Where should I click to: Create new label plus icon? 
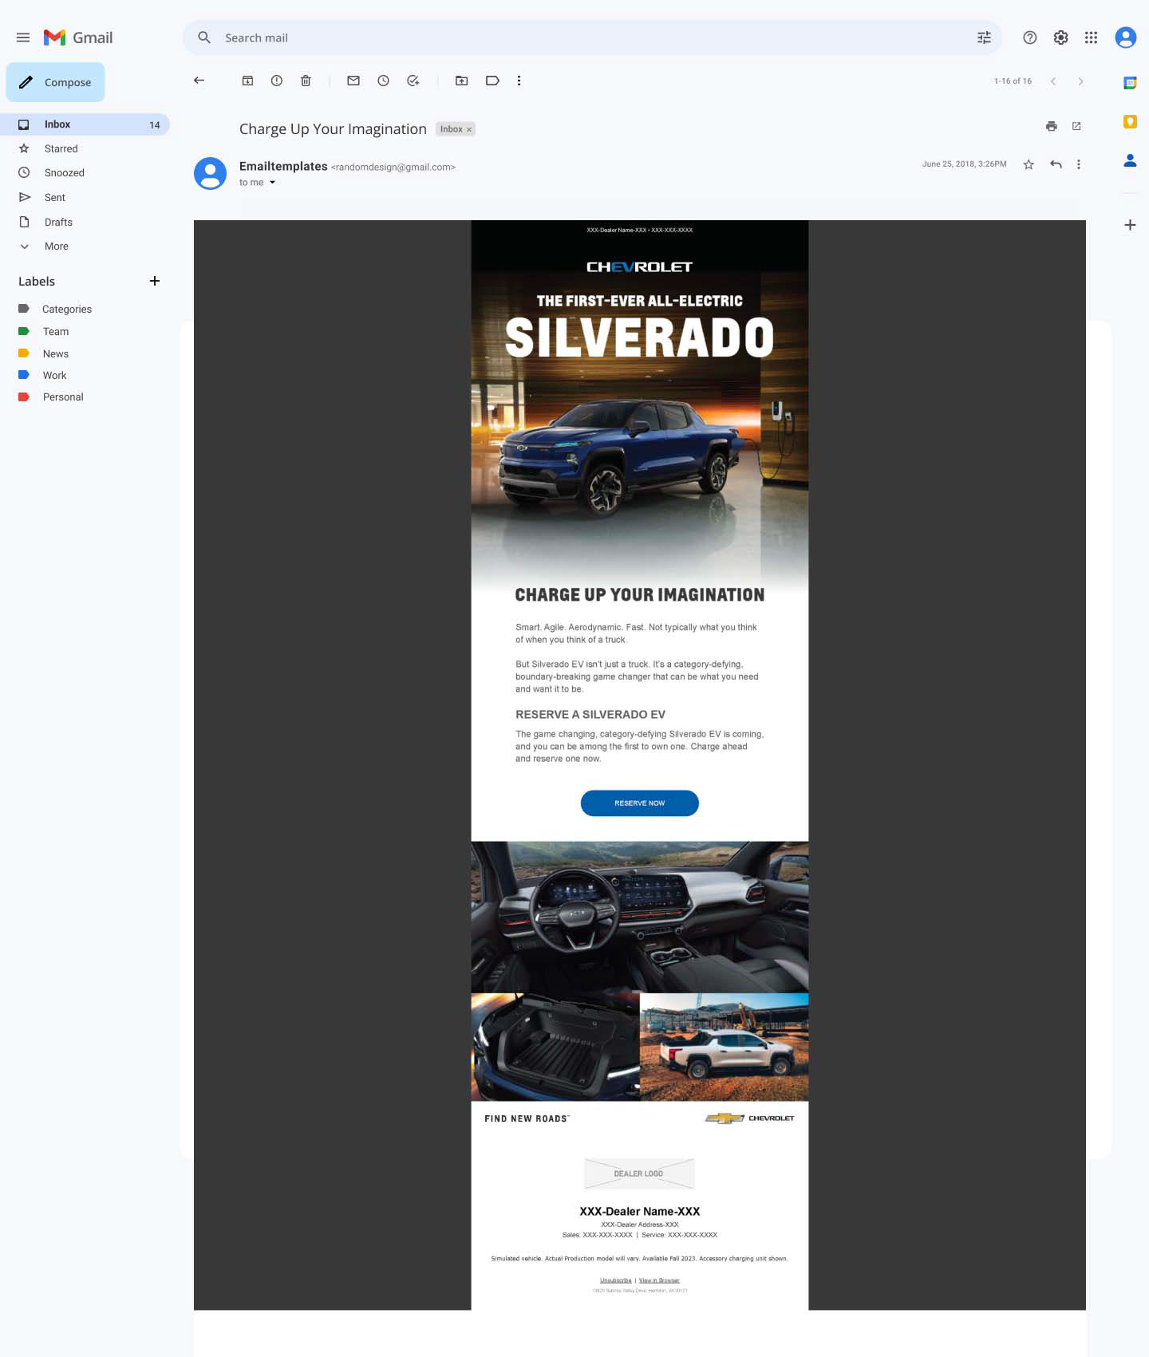155,281
